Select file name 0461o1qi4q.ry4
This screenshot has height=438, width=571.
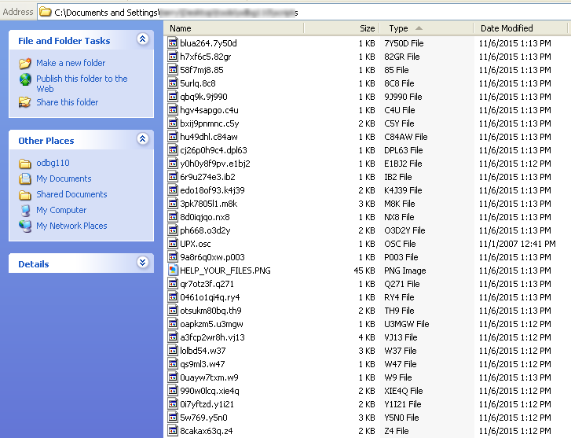210,297
